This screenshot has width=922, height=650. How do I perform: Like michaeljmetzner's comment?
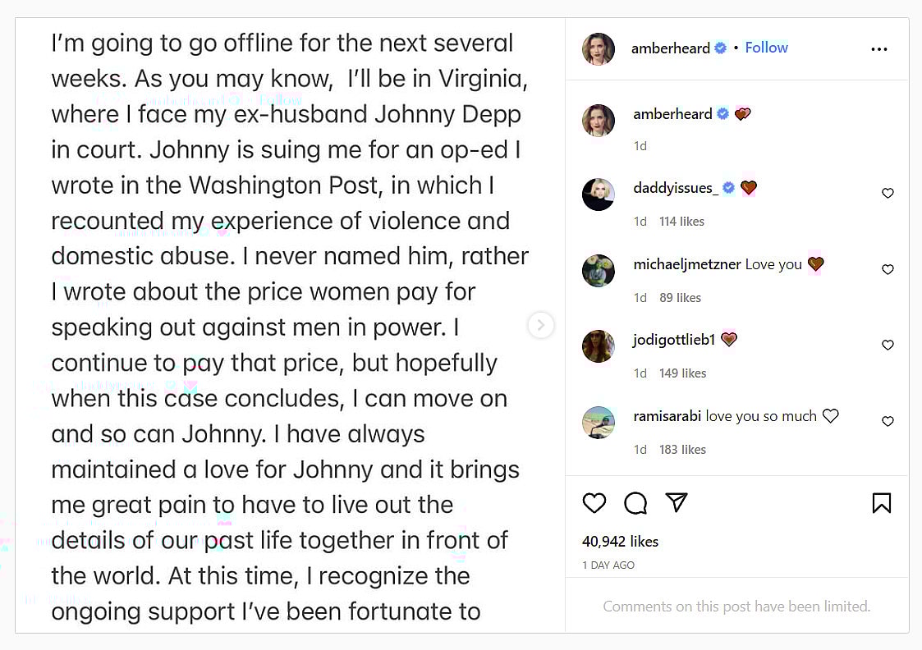pos(888,269)
